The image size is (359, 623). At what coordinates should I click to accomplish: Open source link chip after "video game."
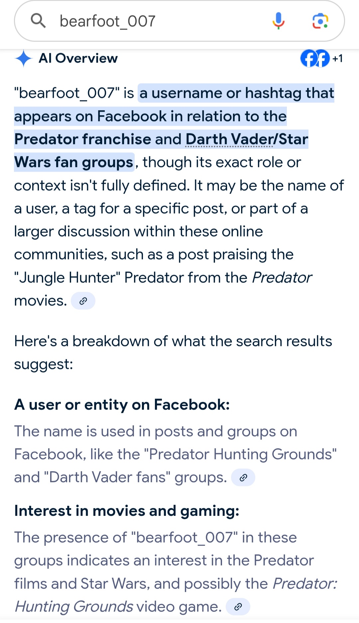pos(238,607)
